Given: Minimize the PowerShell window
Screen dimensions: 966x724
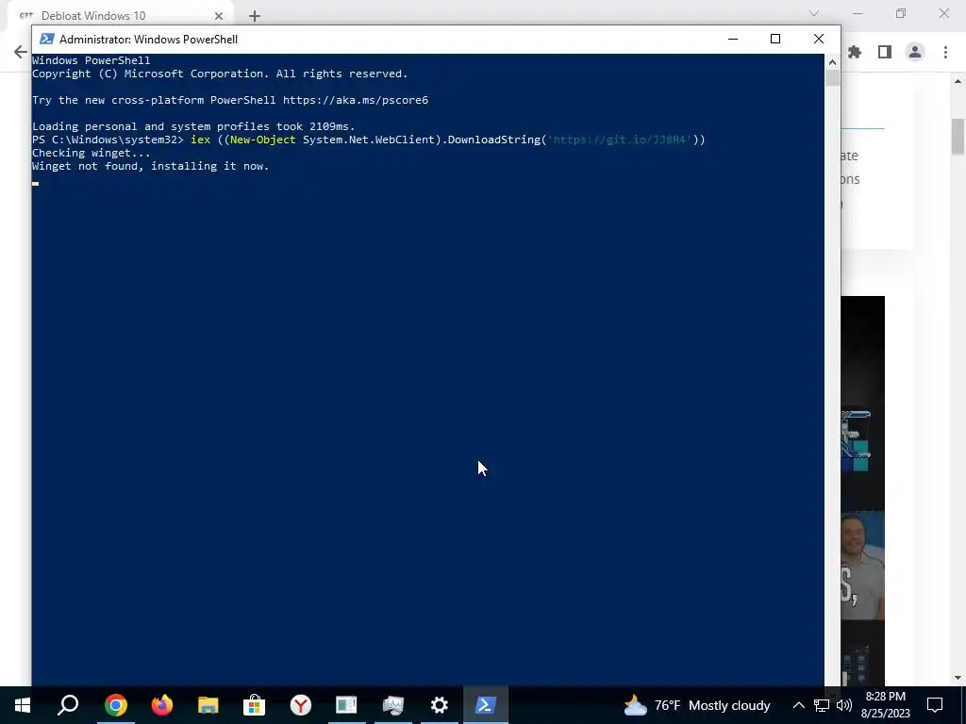Looking at the screenshot, I should 732,39.
